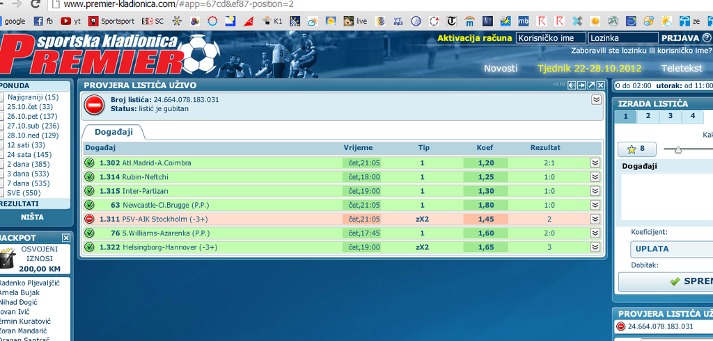713x341 pixels.
Task: Tick the 27.10.sub (236) checkbox
Action: pyautogui.click(x=2, y=126)
